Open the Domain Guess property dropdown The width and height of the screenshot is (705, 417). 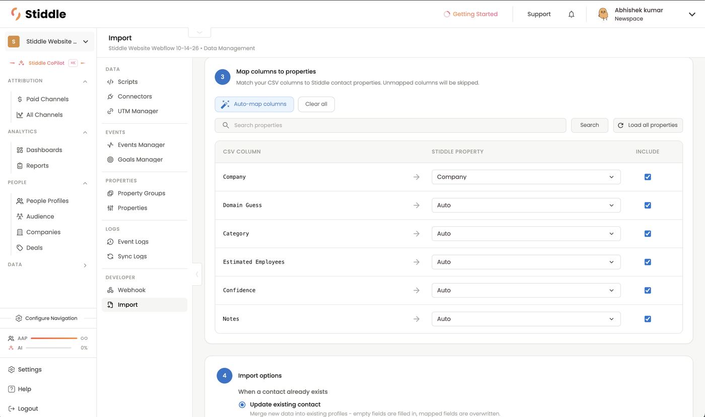[526, 205]
